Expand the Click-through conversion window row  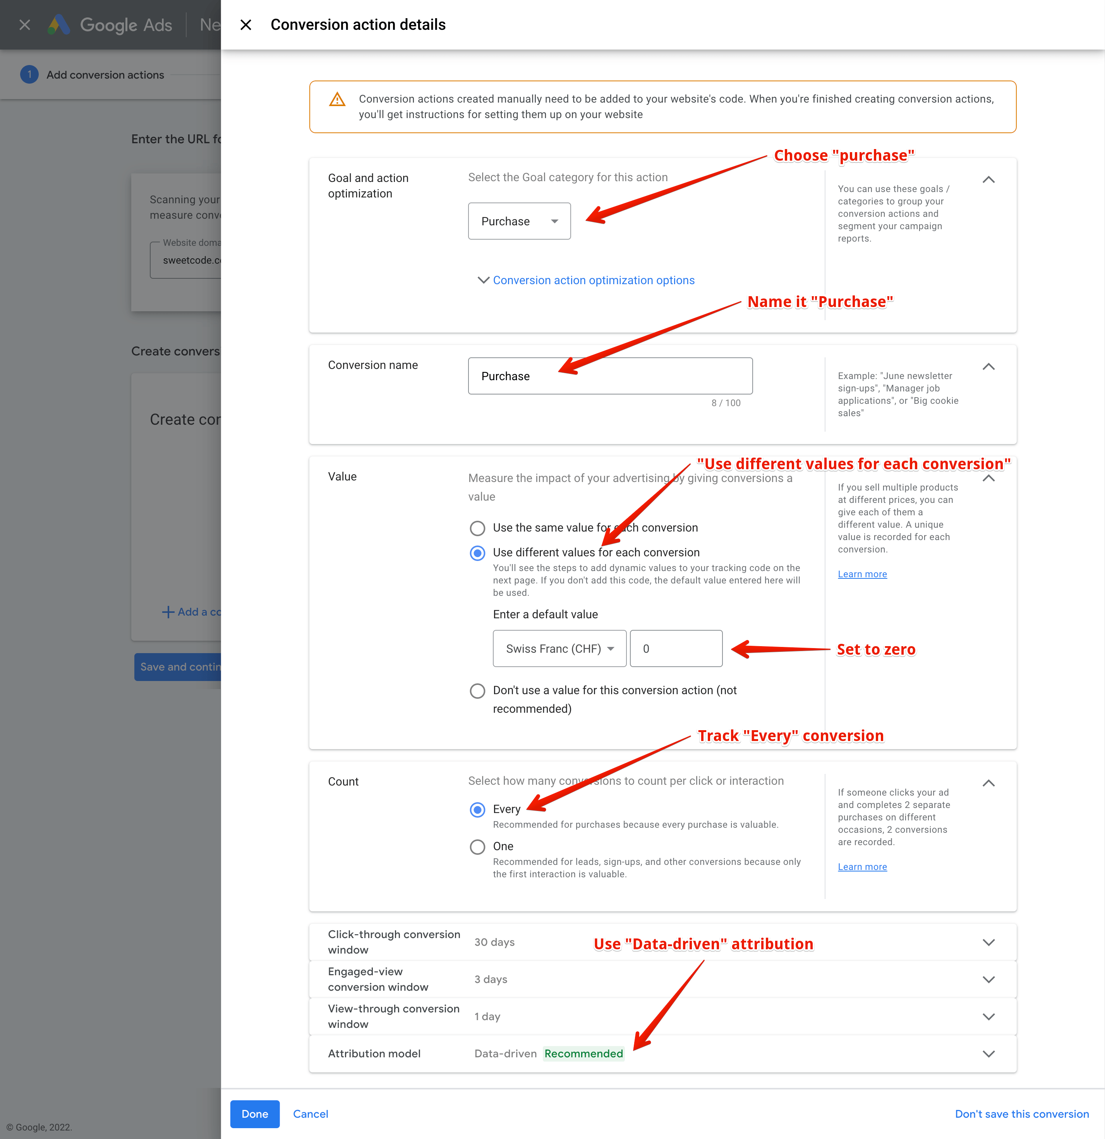click(988, 942)
